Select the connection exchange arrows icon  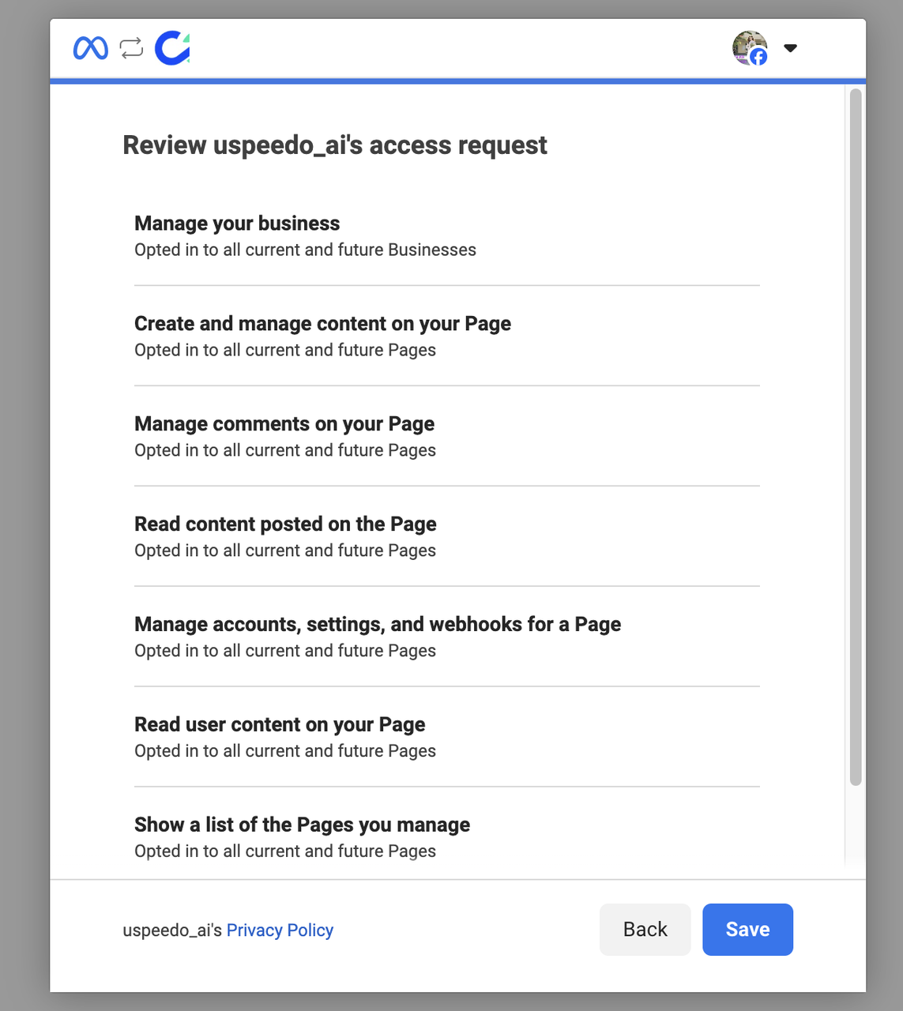click(x=130, y=47)
